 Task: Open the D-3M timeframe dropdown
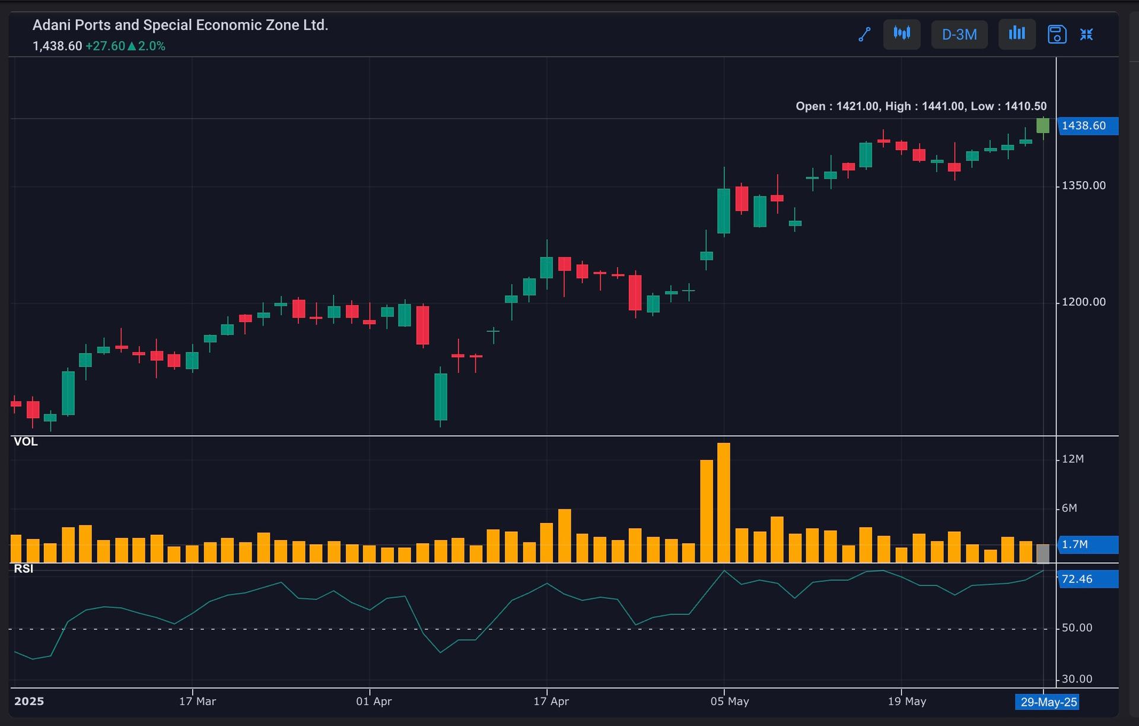coord(959,34)
